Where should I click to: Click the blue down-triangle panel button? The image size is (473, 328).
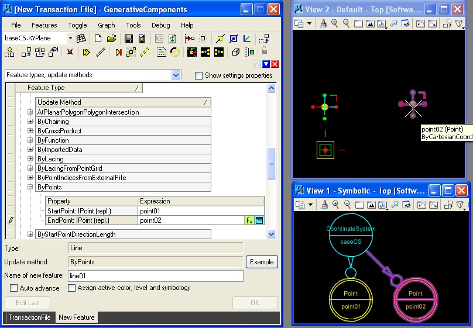click(266, 64)
